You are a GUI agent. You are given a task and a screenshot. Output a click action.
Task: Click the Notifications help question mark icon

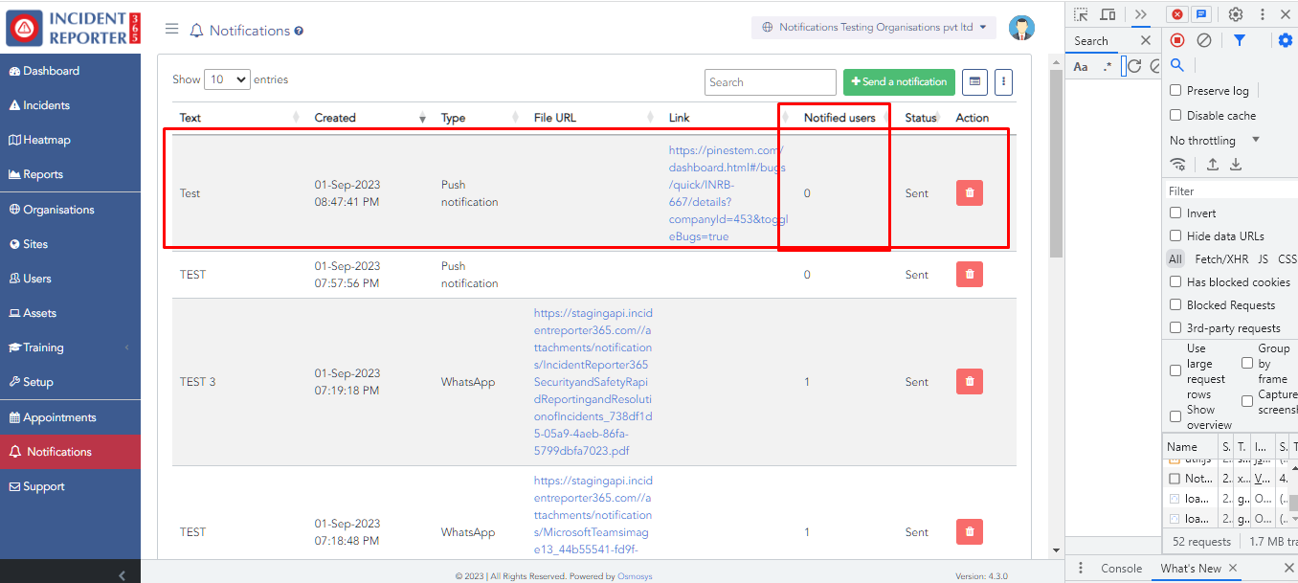[299, 31]
